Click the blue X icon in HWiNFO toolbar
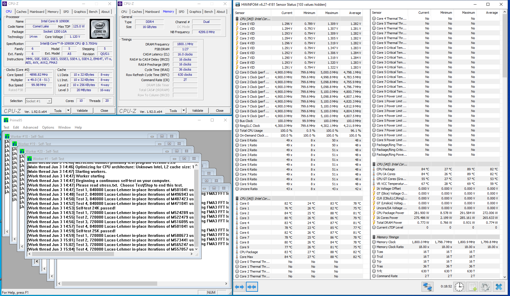 [x=499, y=287]
